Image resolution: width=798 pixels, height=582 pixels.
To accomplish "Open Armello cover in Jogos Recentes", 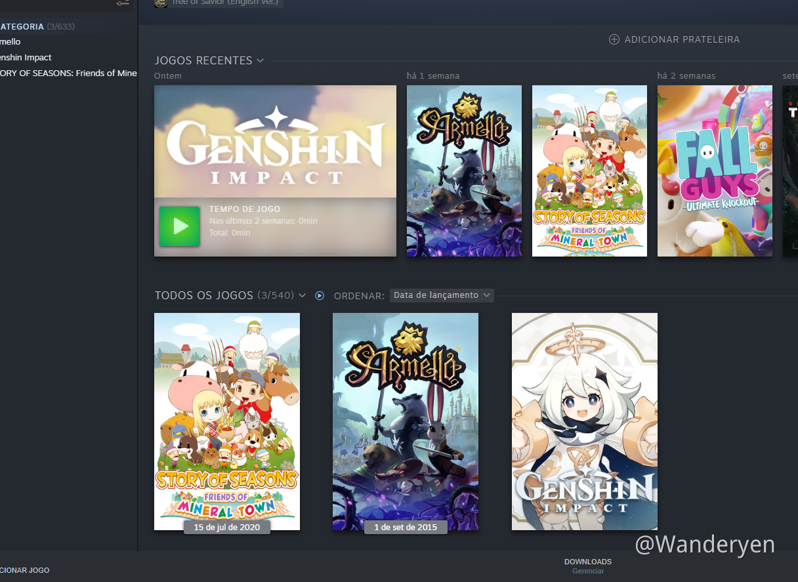I will point(464,171).
